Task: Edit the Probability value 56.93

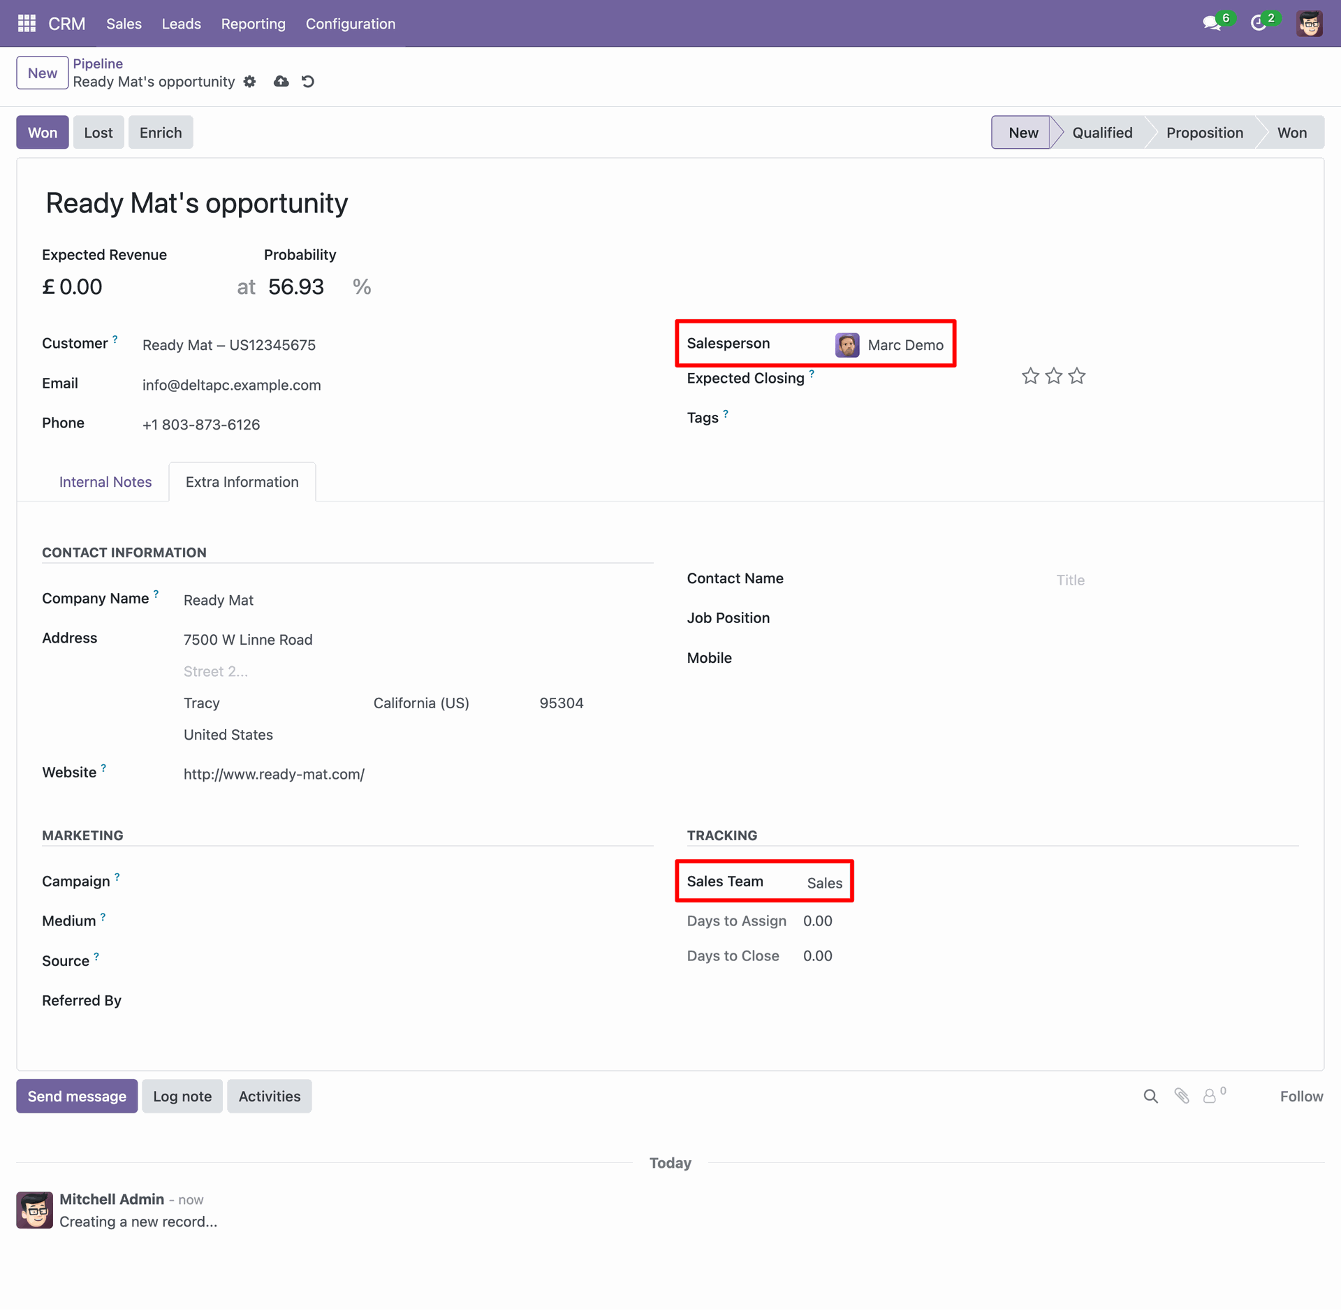Action: [x=296, y=287]
